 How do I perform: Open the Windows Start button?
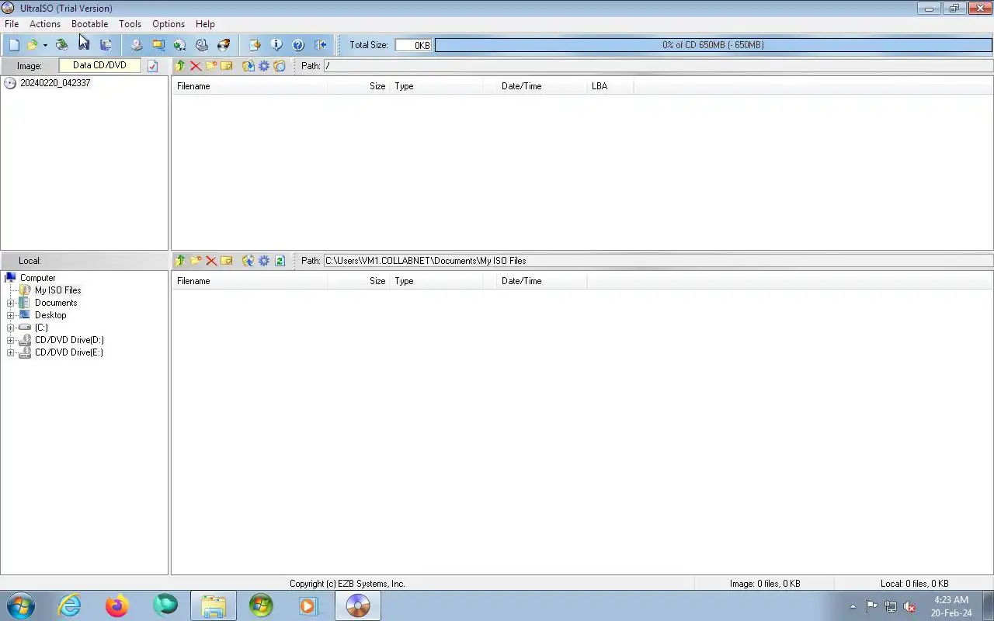pos(20,605)
